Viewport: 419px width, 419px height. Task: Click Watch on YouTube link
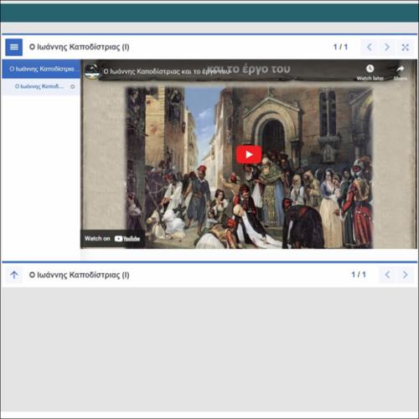coord(112,239)
